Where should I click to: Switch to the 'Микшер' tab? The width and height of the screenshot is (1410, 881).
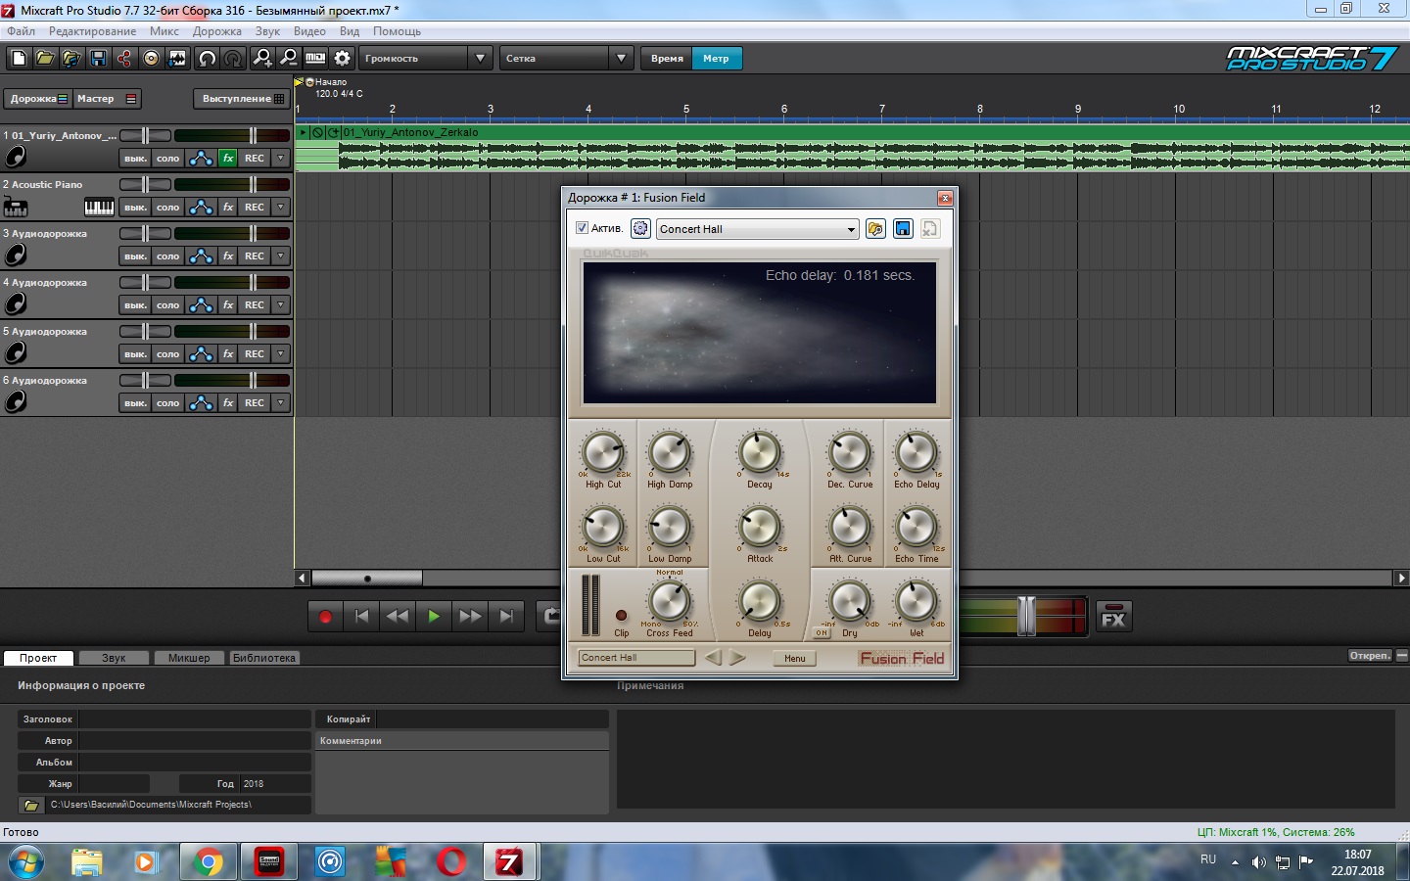pyautogui.click(x=189, y=658)
